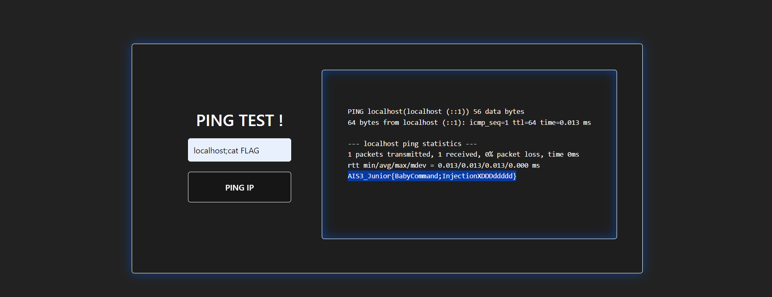
Task: Click the word FLAG in the input box
Action: pos(250,151)
